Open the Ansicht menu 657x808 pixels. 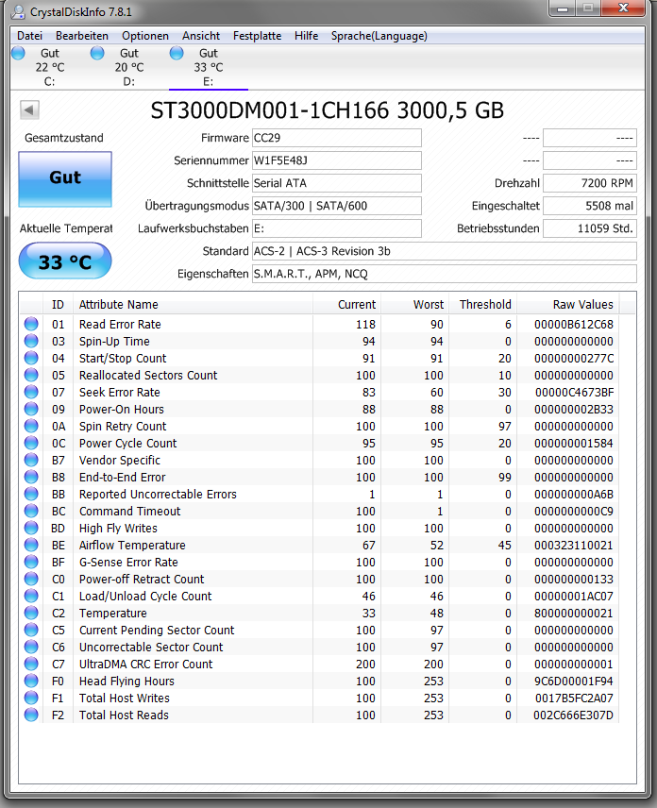point(201,36)
